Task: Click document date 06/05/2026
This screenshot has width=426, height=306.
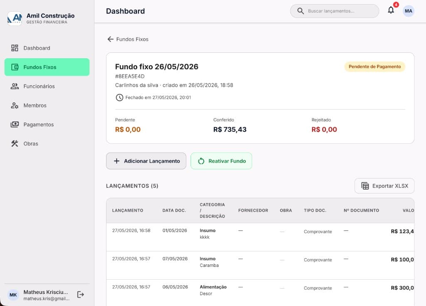Action: point(175,287)
